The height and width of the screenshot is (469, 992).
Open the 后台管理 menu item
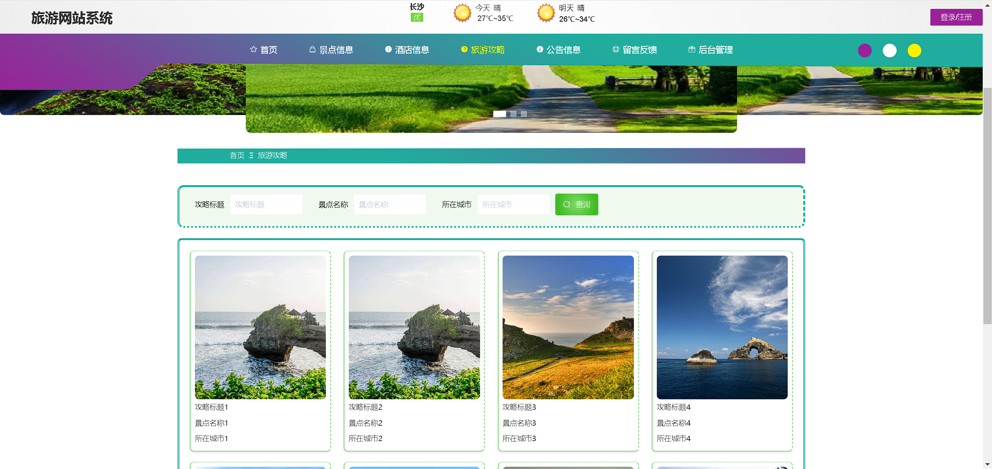(x=715, y=50)
